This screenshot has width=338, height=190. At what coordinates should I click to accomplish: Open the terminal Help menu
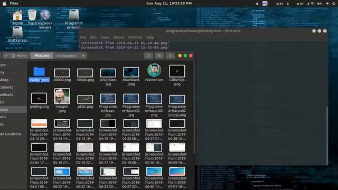click(x=150, y=37)
